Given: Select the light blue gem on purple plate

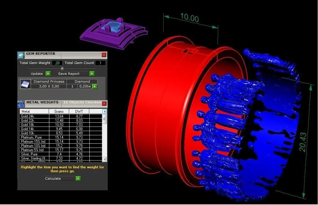Looking at the screenshot, I should (x=113, y=27).
